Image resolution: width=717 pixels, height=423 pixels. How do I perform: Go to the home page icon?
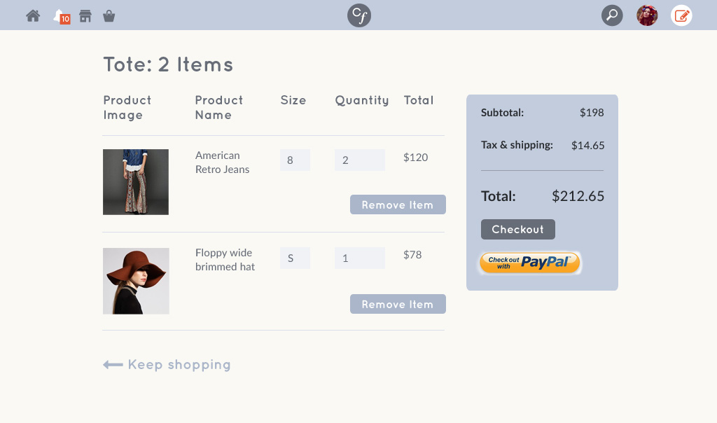33,15
